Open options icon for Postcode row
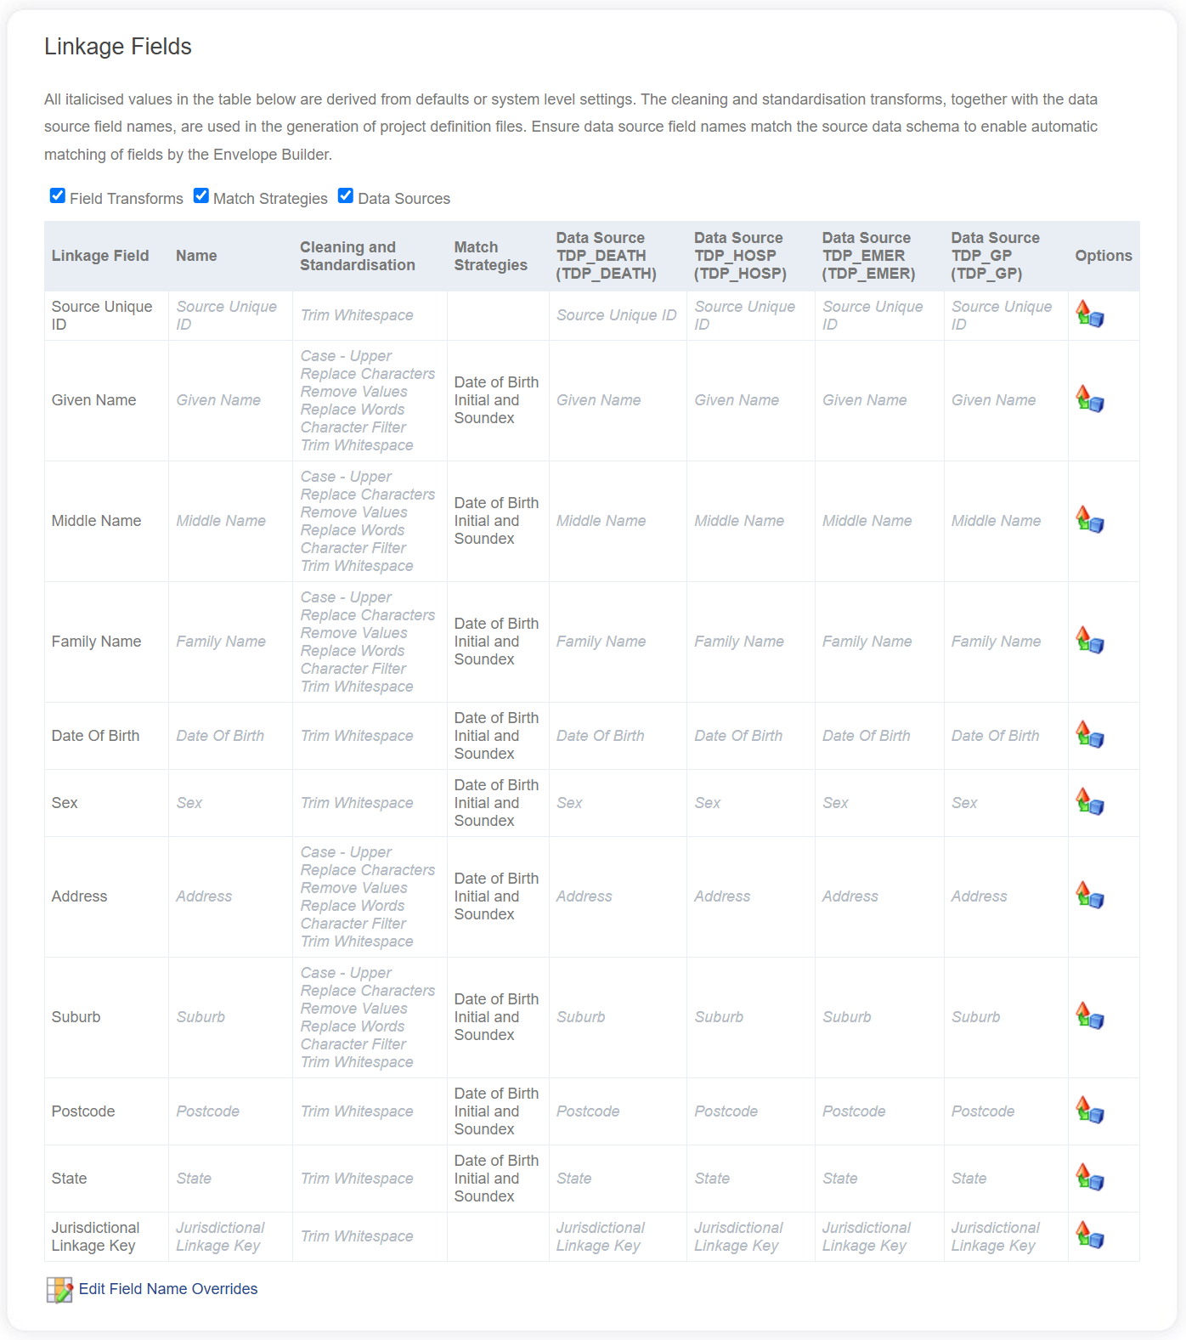The image size is (1186, 1340). (x=1090, y=1111)
